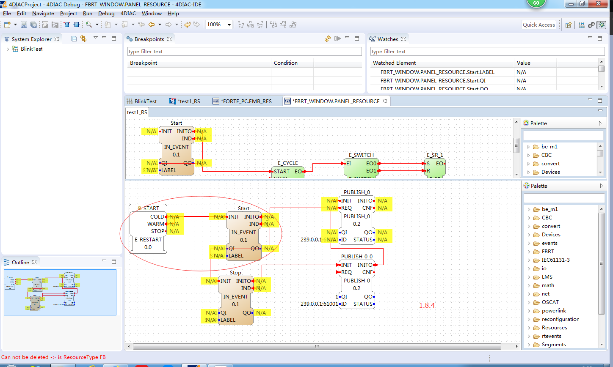Click the Watched Element column header
Image resolution: width=613 pixels, height=367 pixels.
[442, 63]
